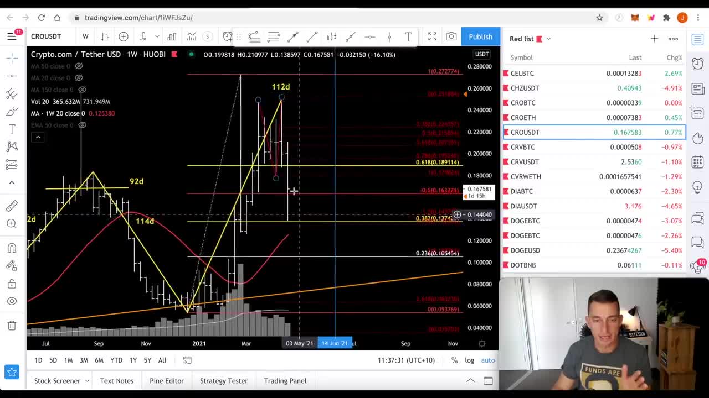Select the trend line tool in left toolbar

pyautogui.click(x=12, y=76)
